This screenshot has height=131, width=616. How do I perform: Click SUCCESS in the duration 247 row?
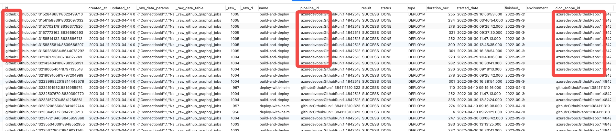coord(370,118)
